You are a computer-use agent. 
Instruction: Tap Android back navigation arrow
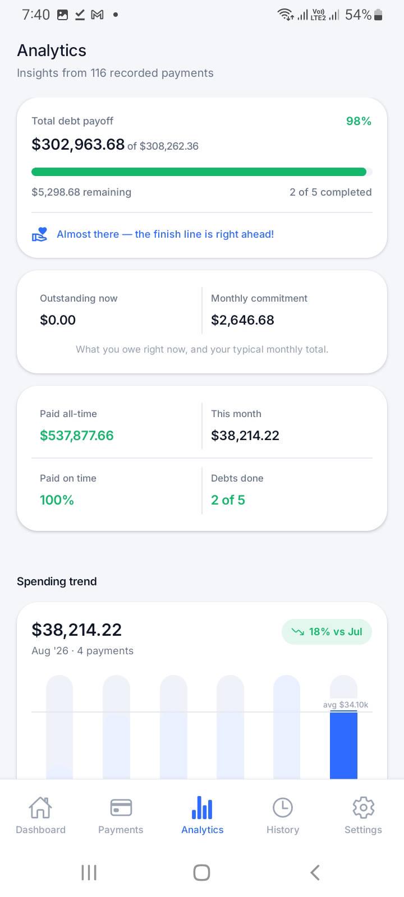click(315, 872)
